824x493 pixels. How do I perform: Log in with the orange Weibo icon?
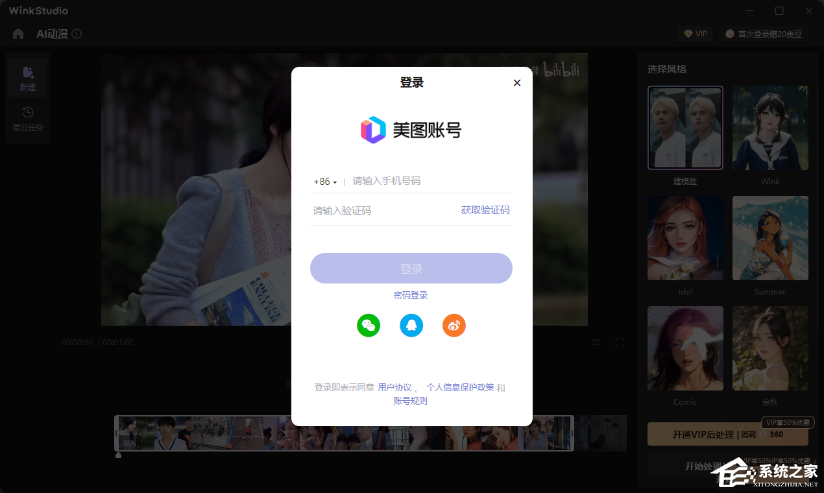point(454,325)
